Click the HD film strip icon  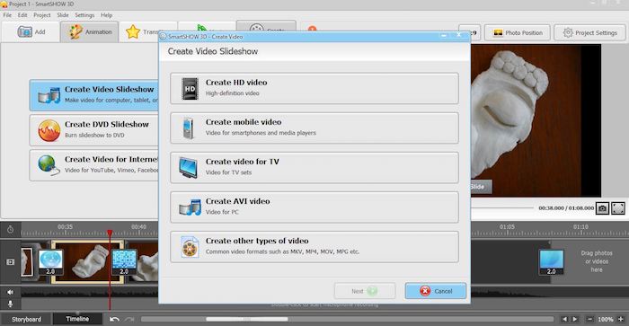coord(190,89)
